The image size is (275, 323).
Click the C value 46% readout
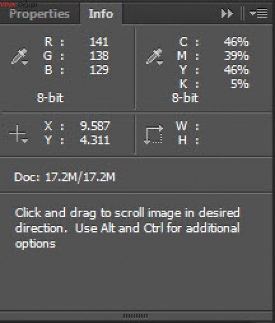point(236,42)
